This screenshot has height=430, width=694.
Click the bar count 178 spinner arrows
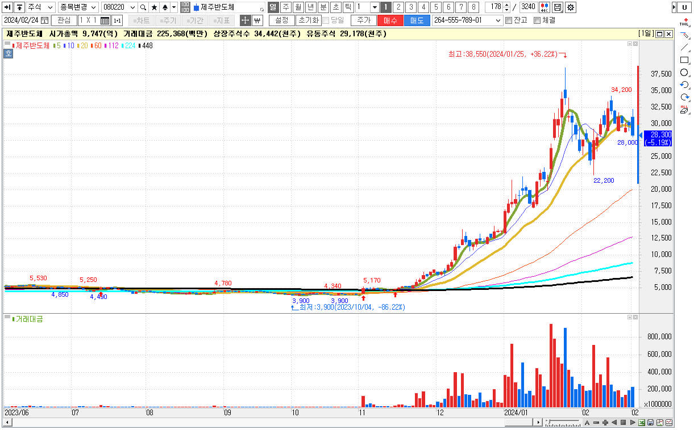[506, 7]
